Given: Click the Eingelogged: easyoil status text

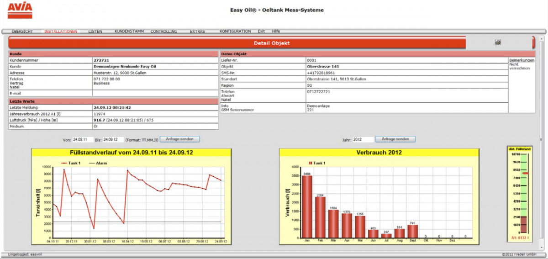Looking at the screenshot, I should 25,254.
